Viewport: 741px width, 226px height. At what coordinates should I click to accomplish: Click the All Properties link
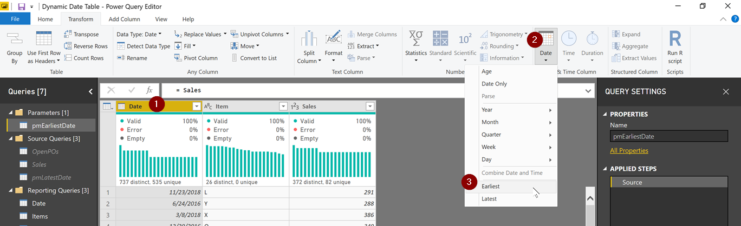[629, 150]
